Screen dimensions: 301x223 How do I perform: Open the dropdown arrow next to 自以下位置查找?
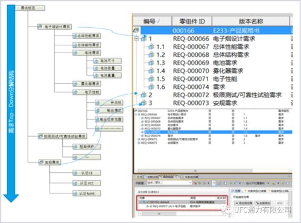tap(268, 183)
